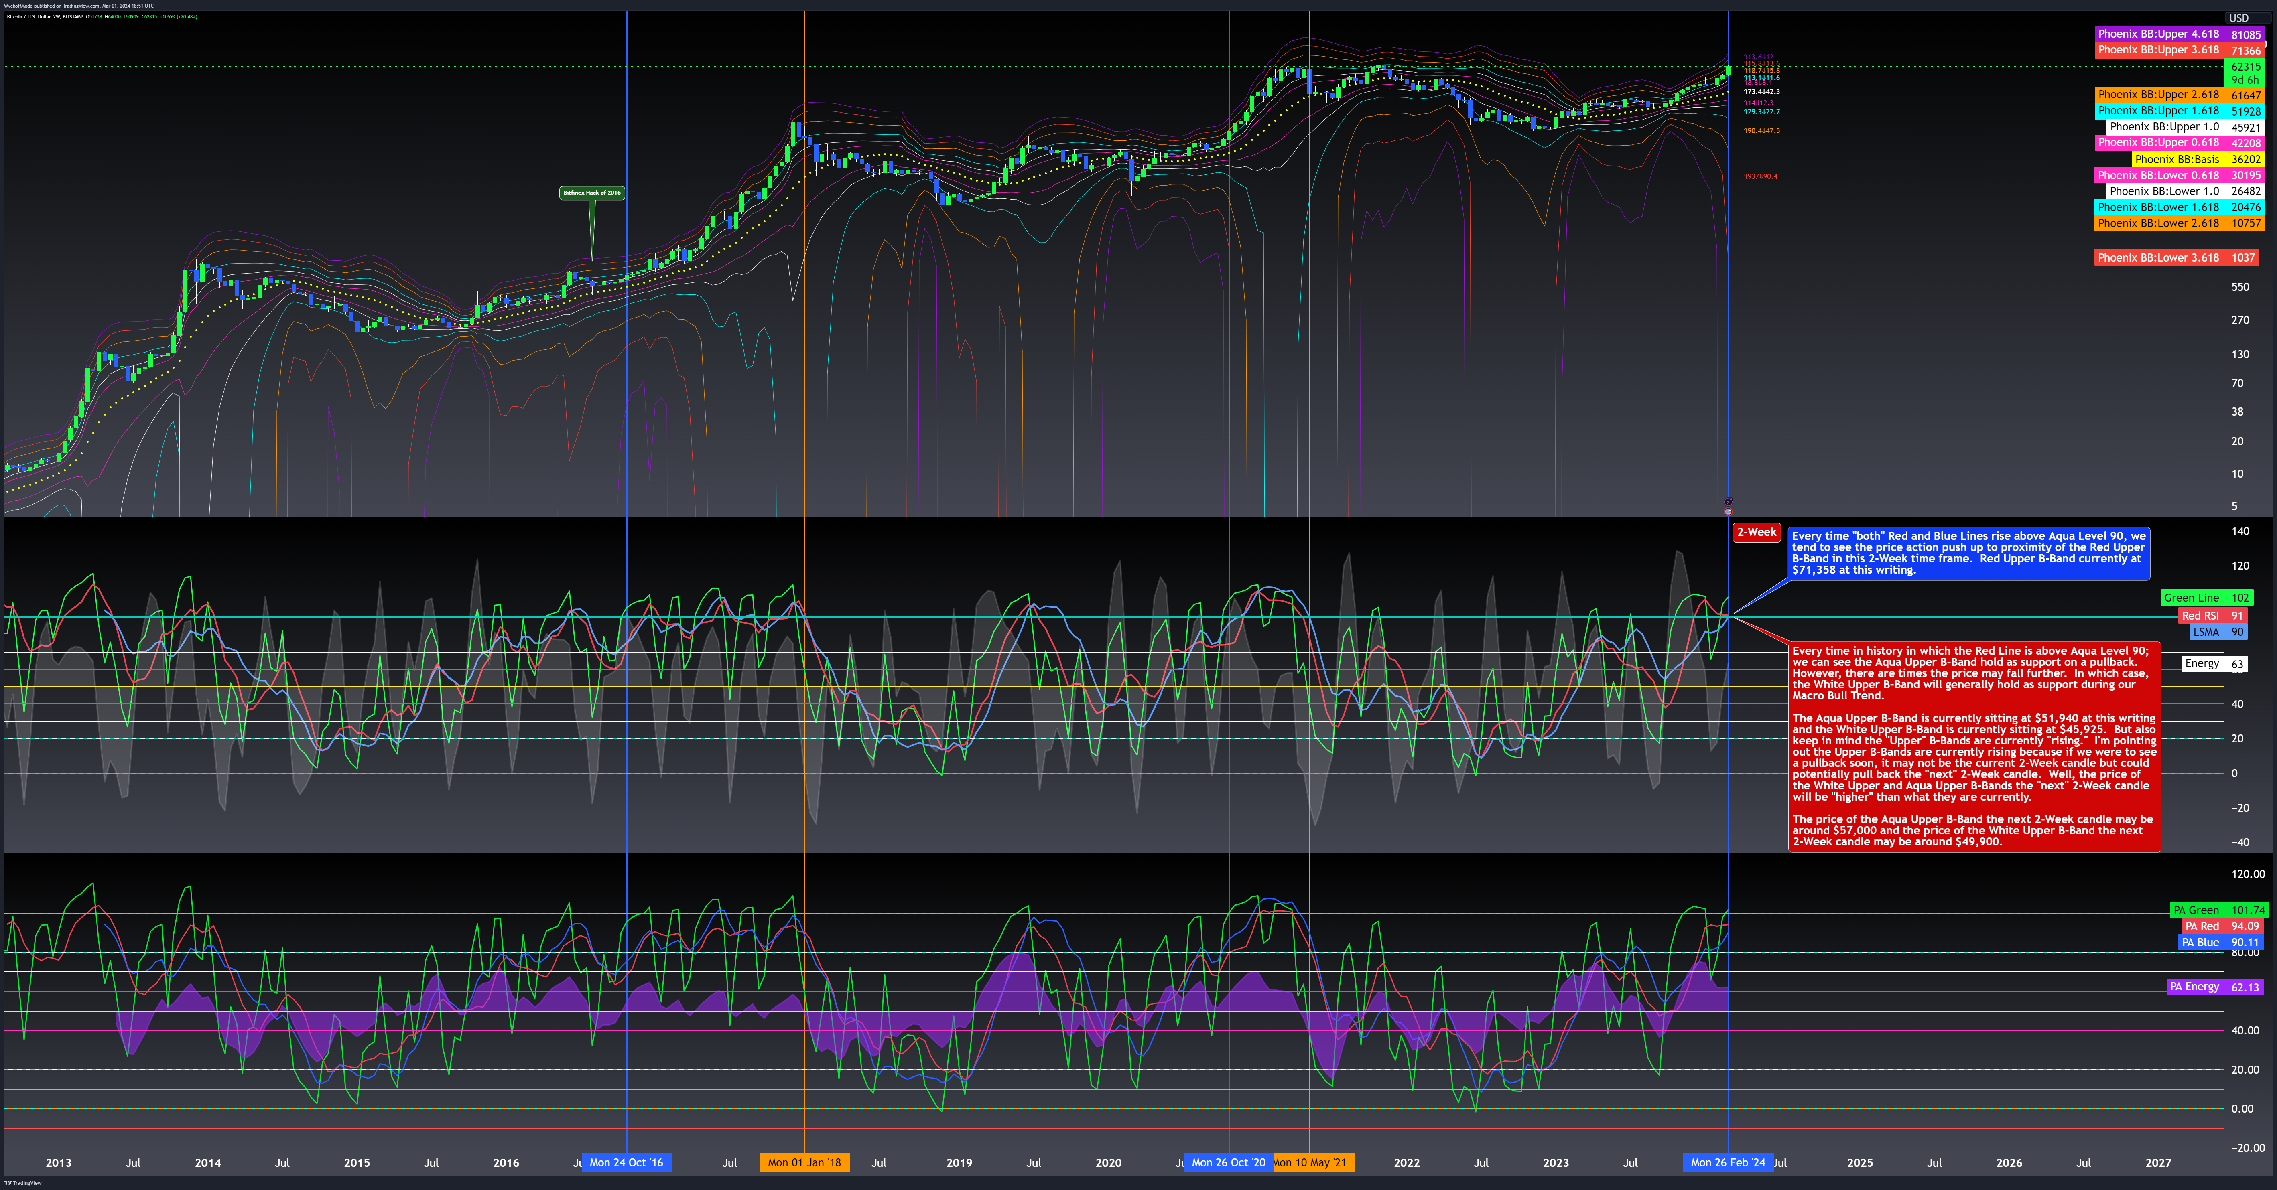2277x1190 pixels.
Task: Click the PA Blue 90.11 label
Action: 2221,943
